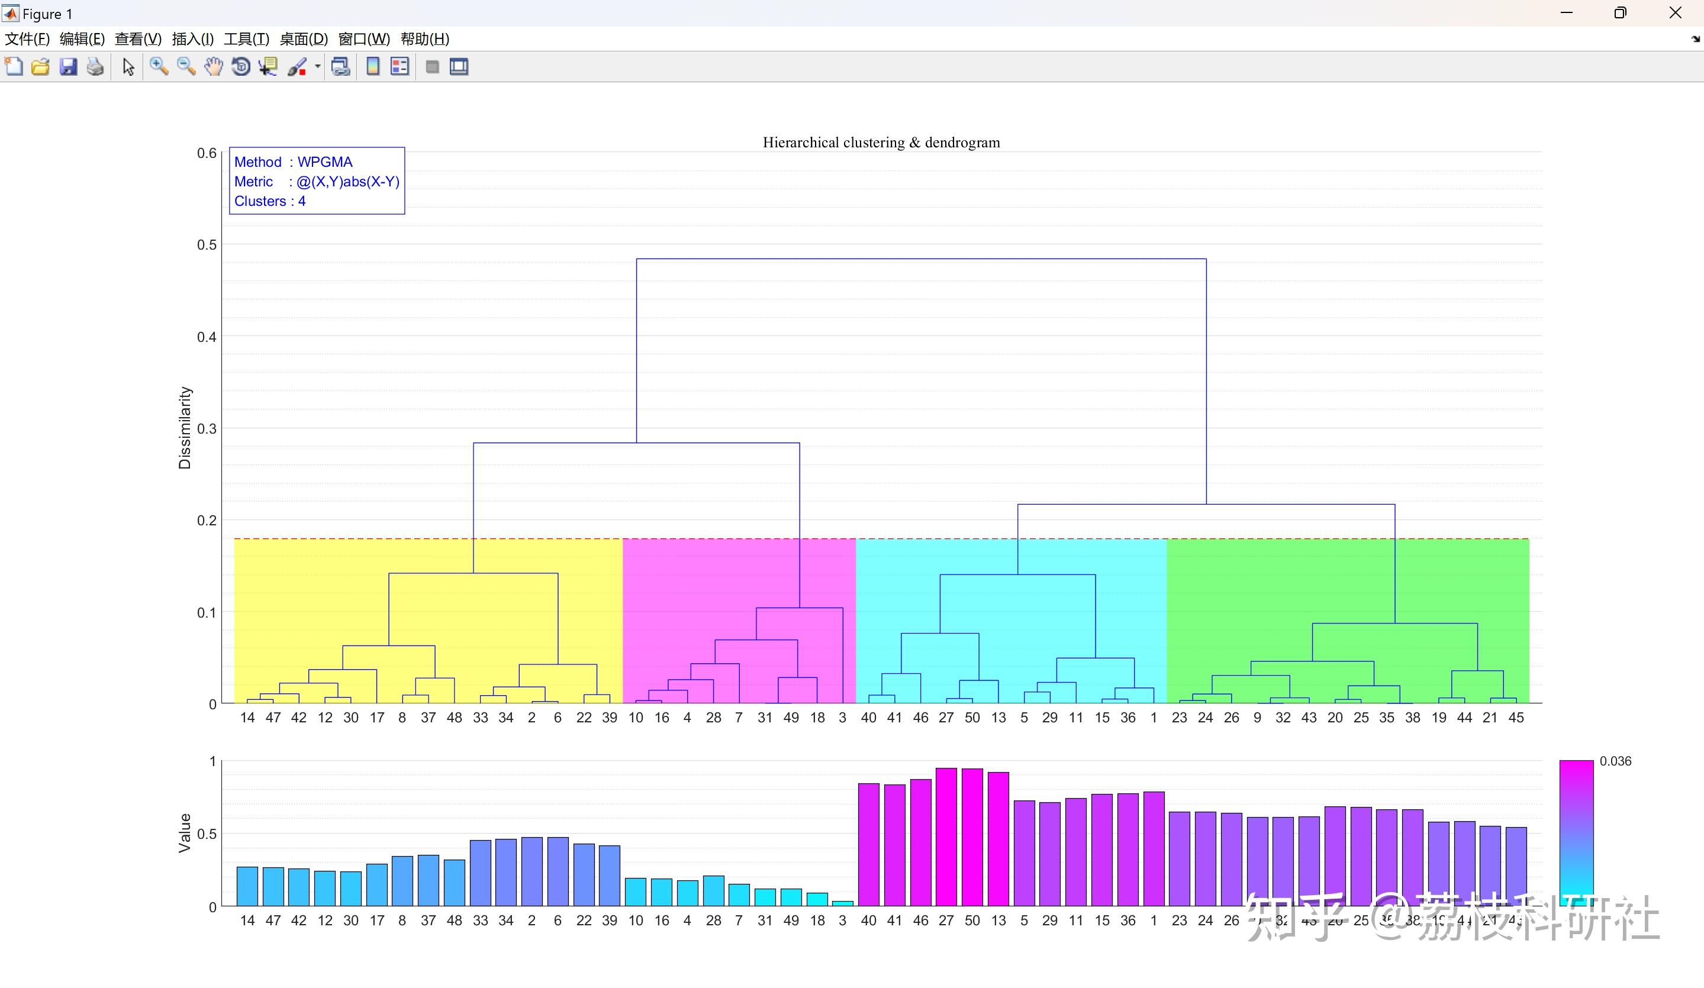The image size is (1704, 988).
Task: Click the magenta-cyan colorbar on the right
Action: tap(1576, 832)
